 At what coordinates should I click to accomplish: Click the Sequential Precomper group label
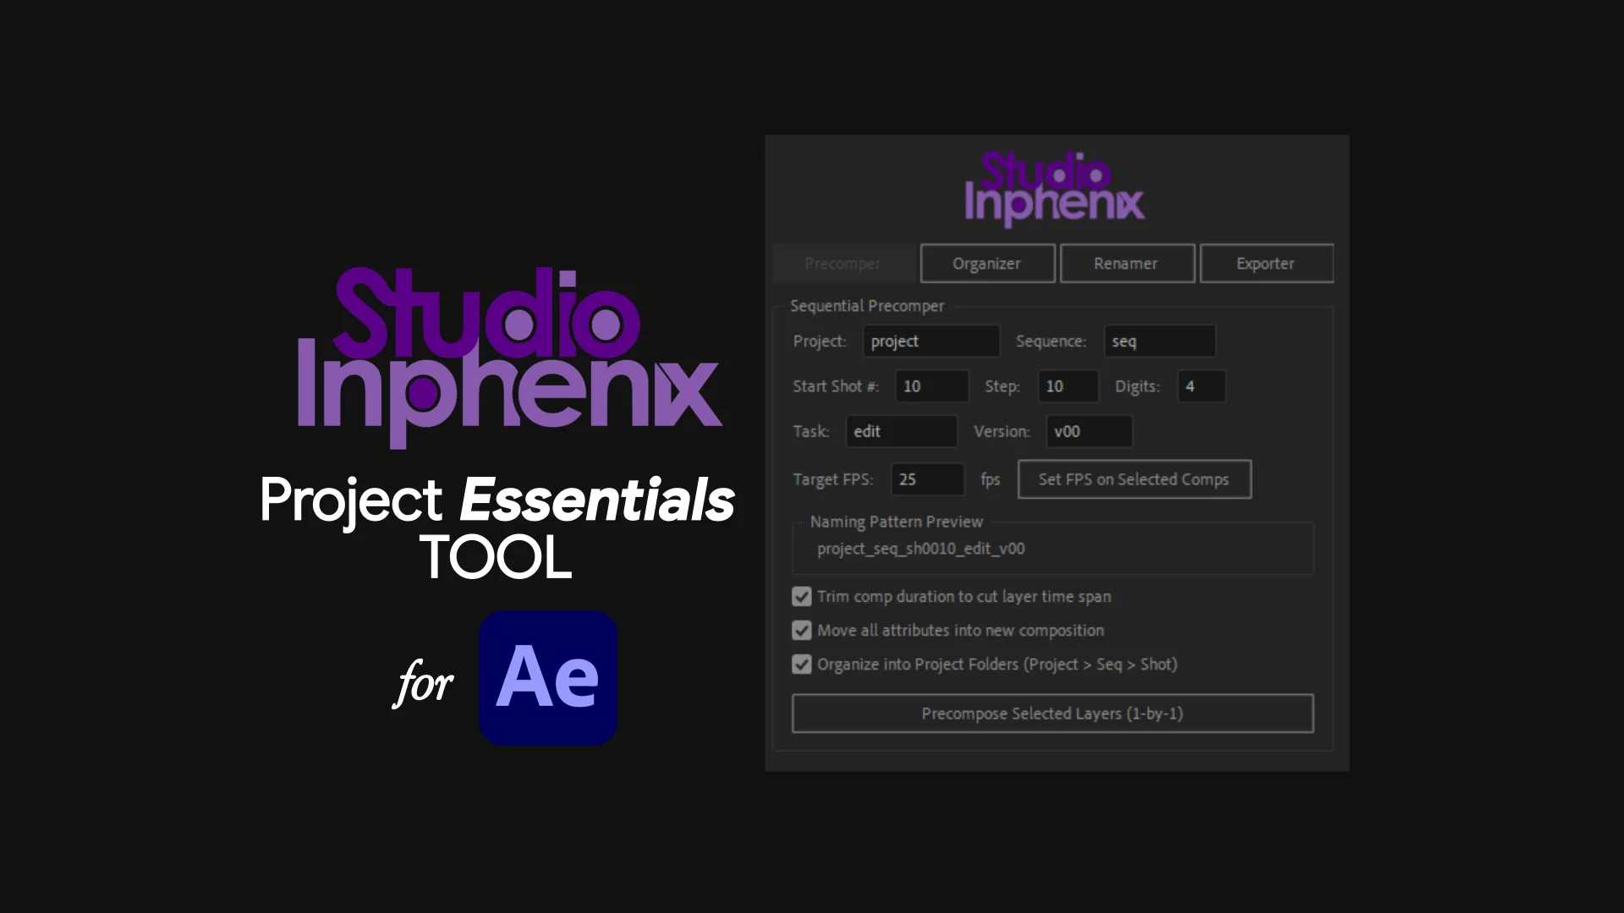pos(867,306)
